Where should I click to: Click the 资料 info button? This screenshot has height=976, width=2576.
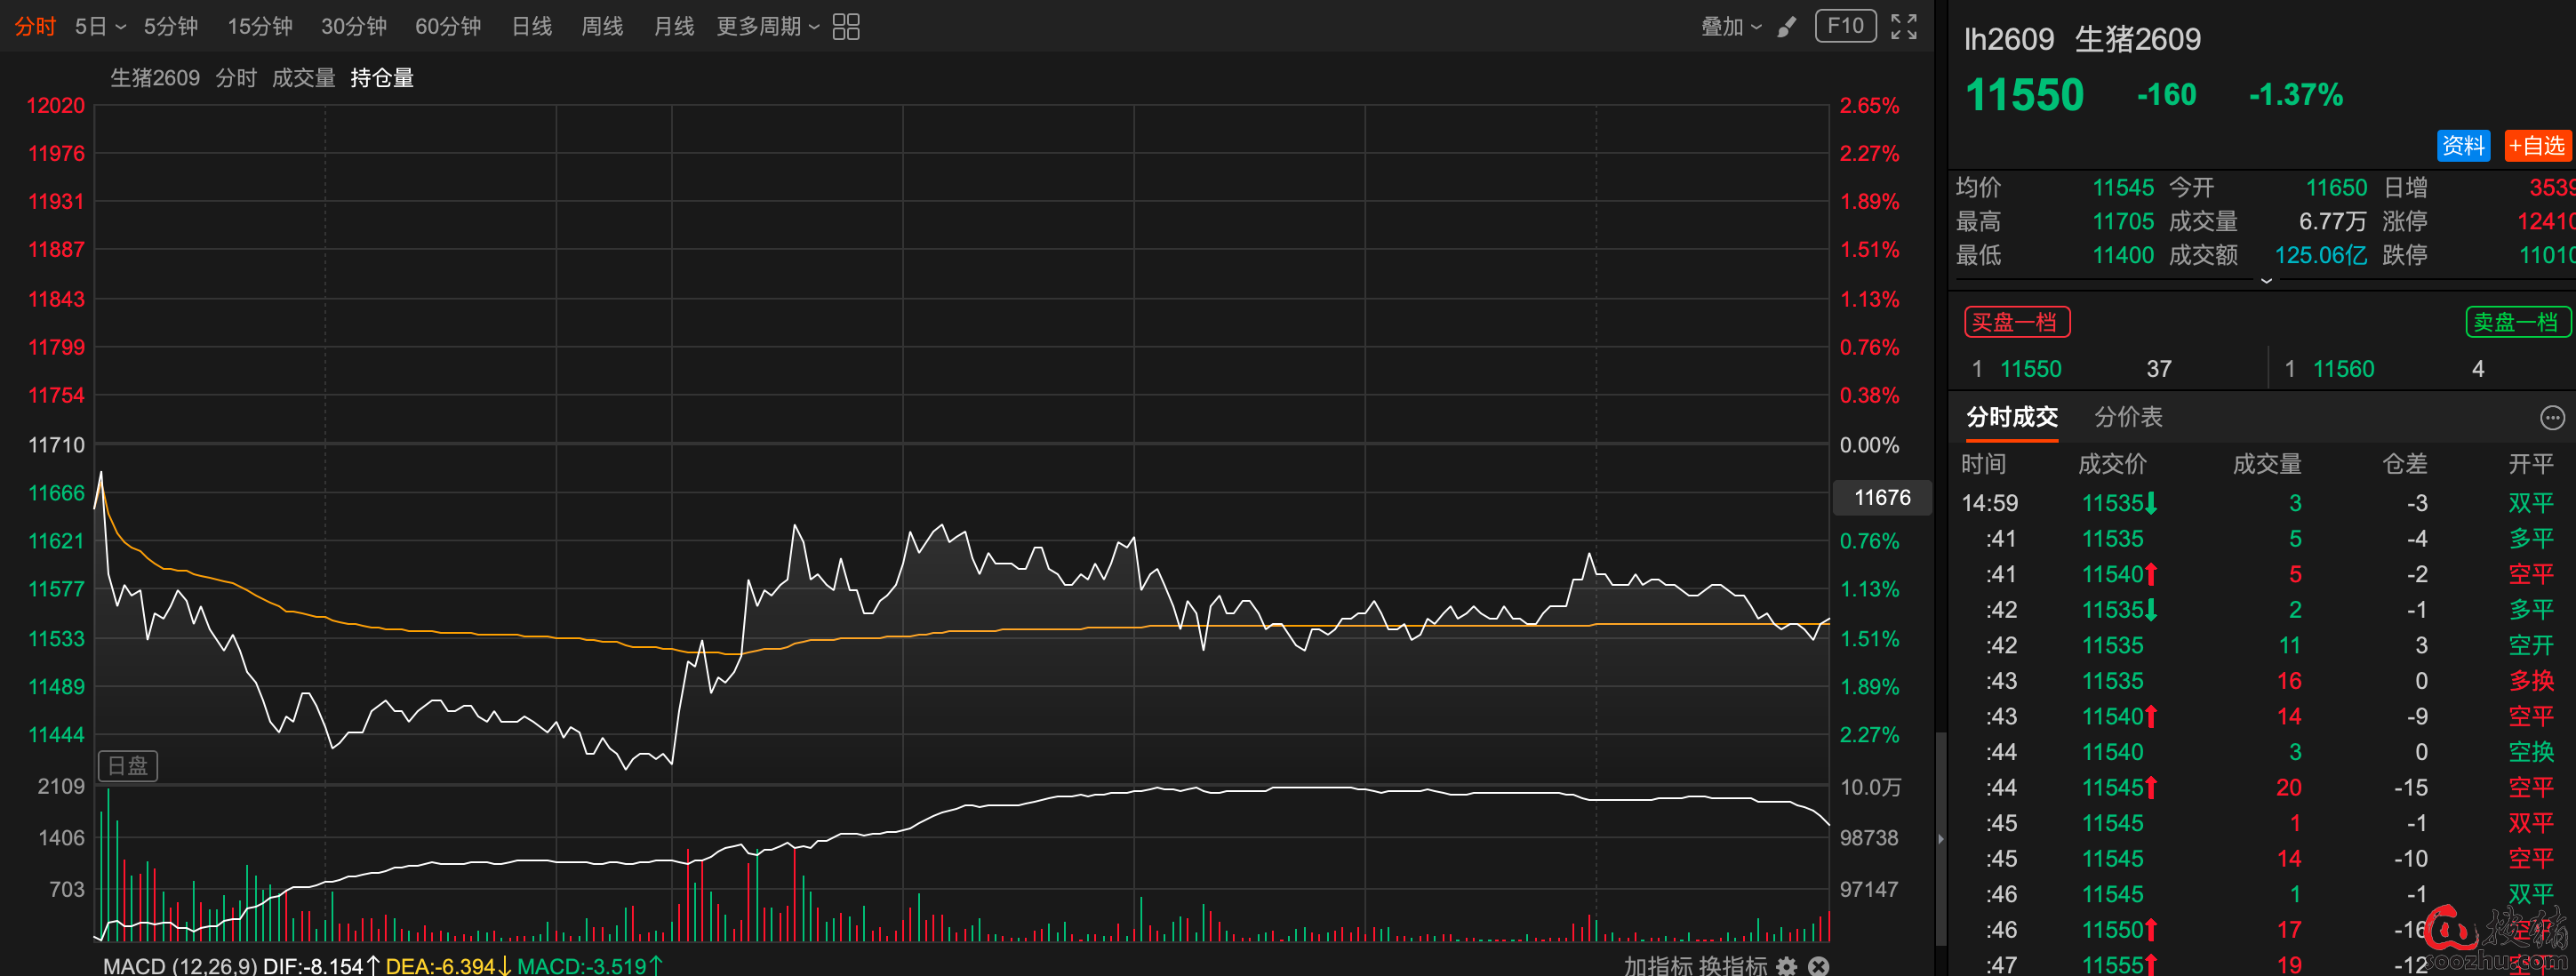pyautogui.click(x=2462, y=146)
